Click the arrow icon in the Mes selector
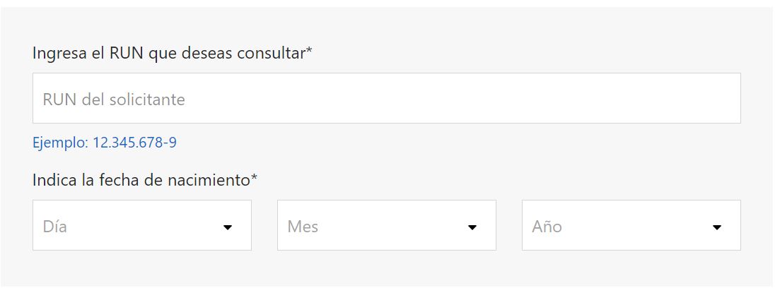This screenshot has height=300, width=780. (472, 227)
